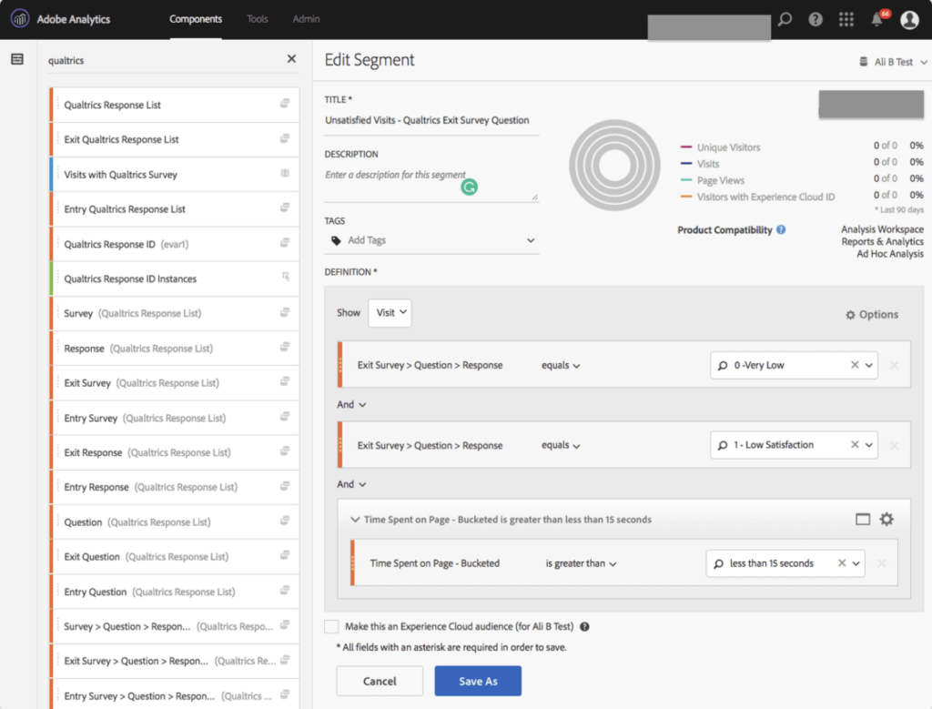
Task: Click the segment preview concentric circles chart
Action: pyautogui.click(x=614, y=166)
